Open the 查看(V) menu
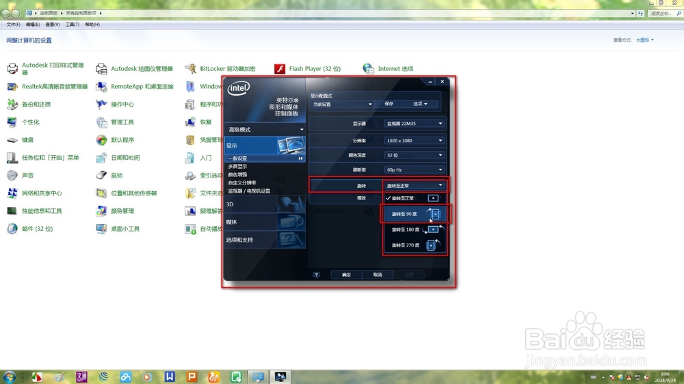The height and width of the screenshot is (384, 684). [53, 25]
